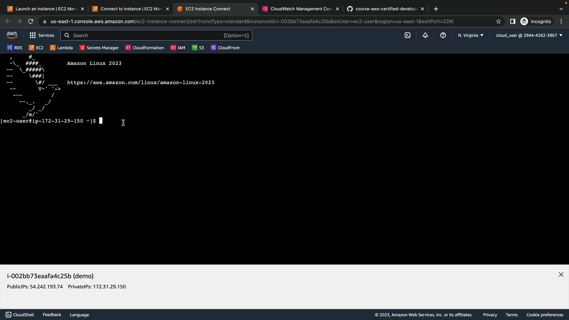Open the notifications bell icon
Screen dimensions: 569x320
tap(425, 35)
